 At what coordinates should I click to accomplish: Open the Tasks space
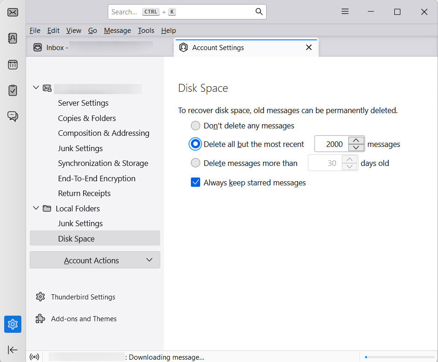pos(13,90)
